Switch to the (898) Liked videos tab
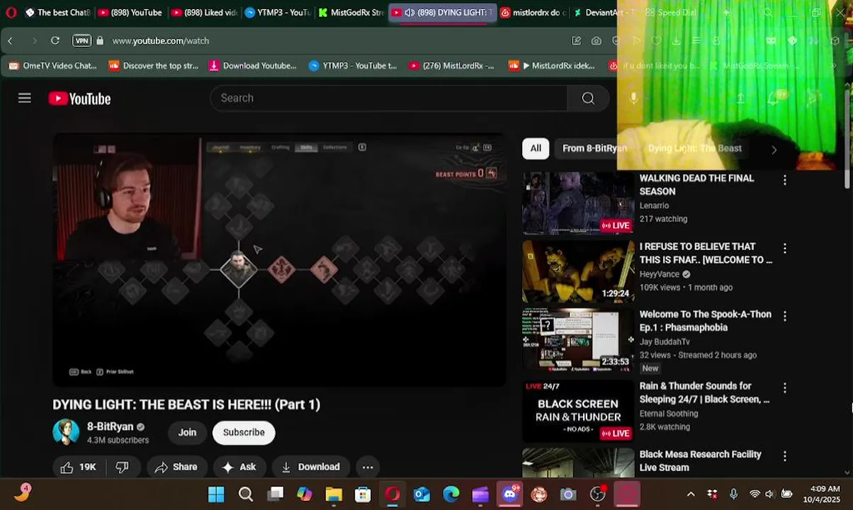Image resolution: width=853 pixels, height=510 pixels. 204,12
